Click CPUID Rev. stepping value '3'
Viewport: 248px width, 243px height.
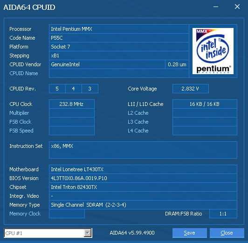tap(90, 89)
